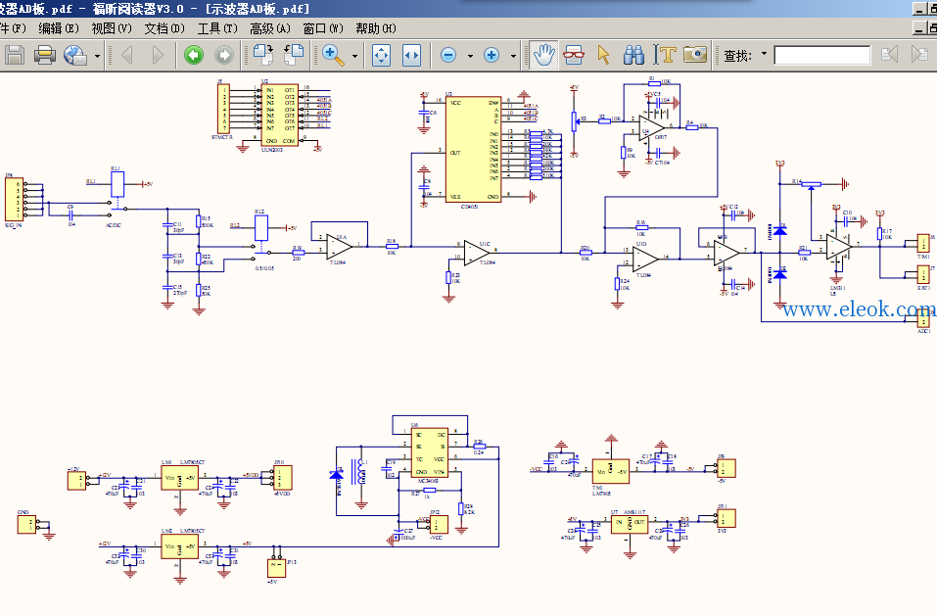Expand the dropdown beside the email icon
937x615 pixels.
coord(97,56)
